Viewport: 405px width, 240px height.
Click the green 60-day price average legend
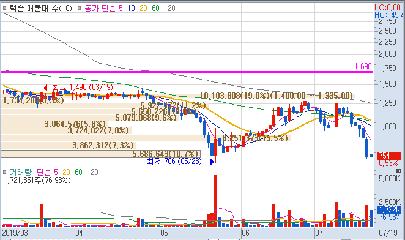coord(155,9)
